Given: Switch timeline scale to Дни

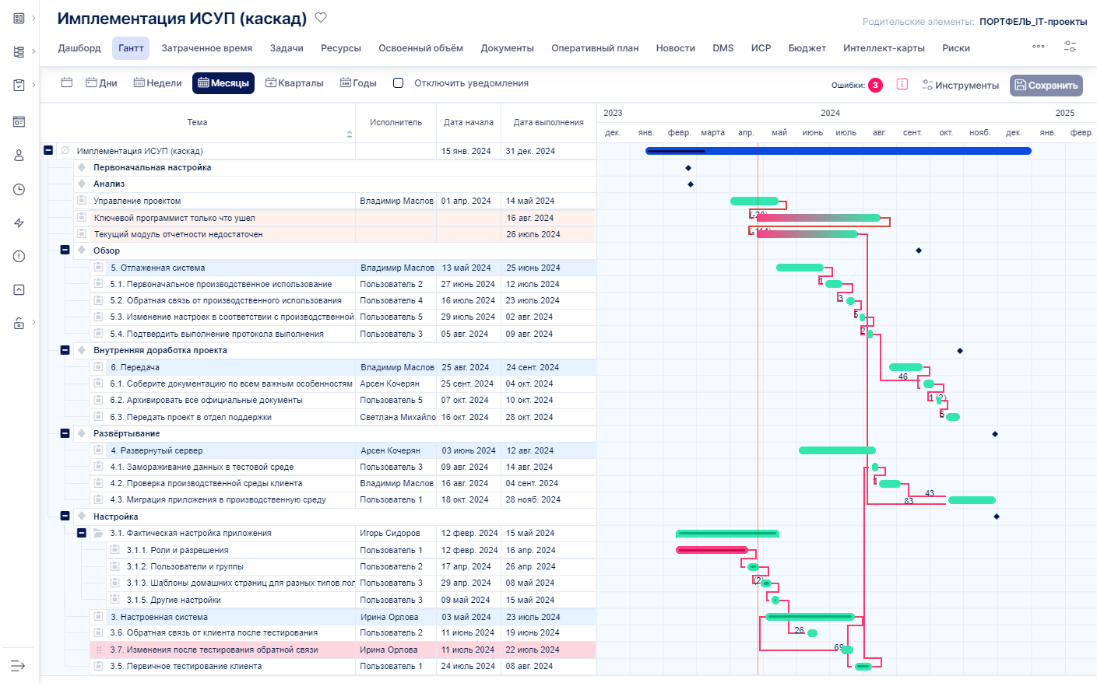Looking at the screenshot, I should coord(101,83).
